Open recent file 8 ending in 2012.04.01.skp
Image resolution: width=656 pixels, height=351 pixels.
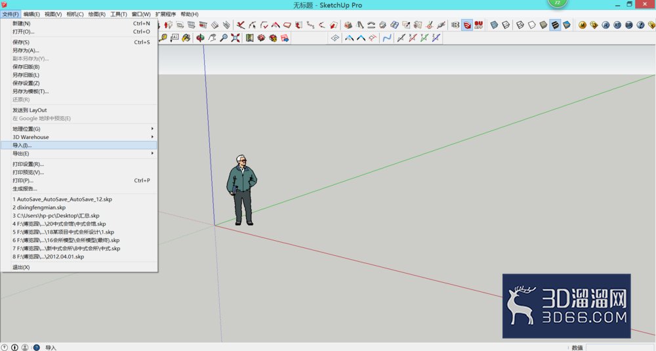(x=79, y=257)
